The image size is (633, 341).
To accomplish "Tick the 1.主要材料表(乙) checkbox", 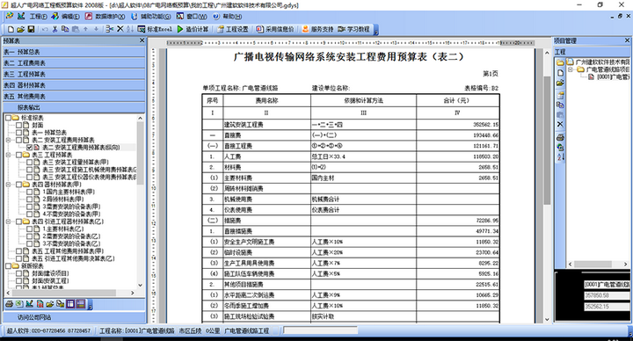I will (x=29, y=229).
